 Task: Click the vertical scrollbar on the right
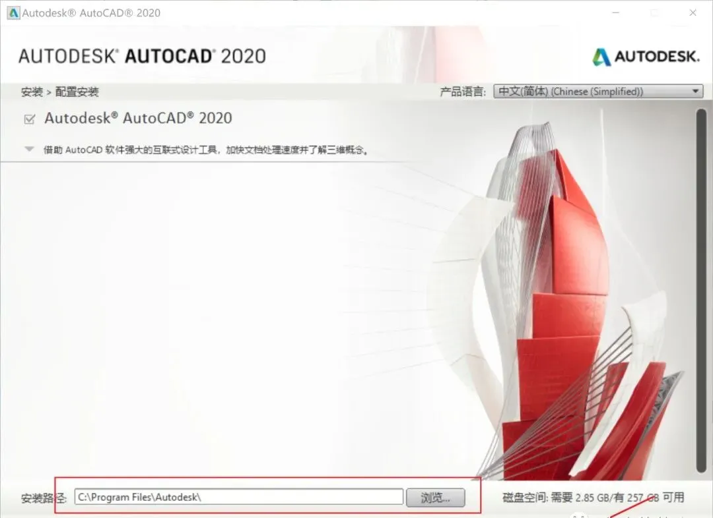702,291
